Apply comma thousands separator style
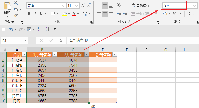This screenshot has height=108, width=199. pos(180,14)
